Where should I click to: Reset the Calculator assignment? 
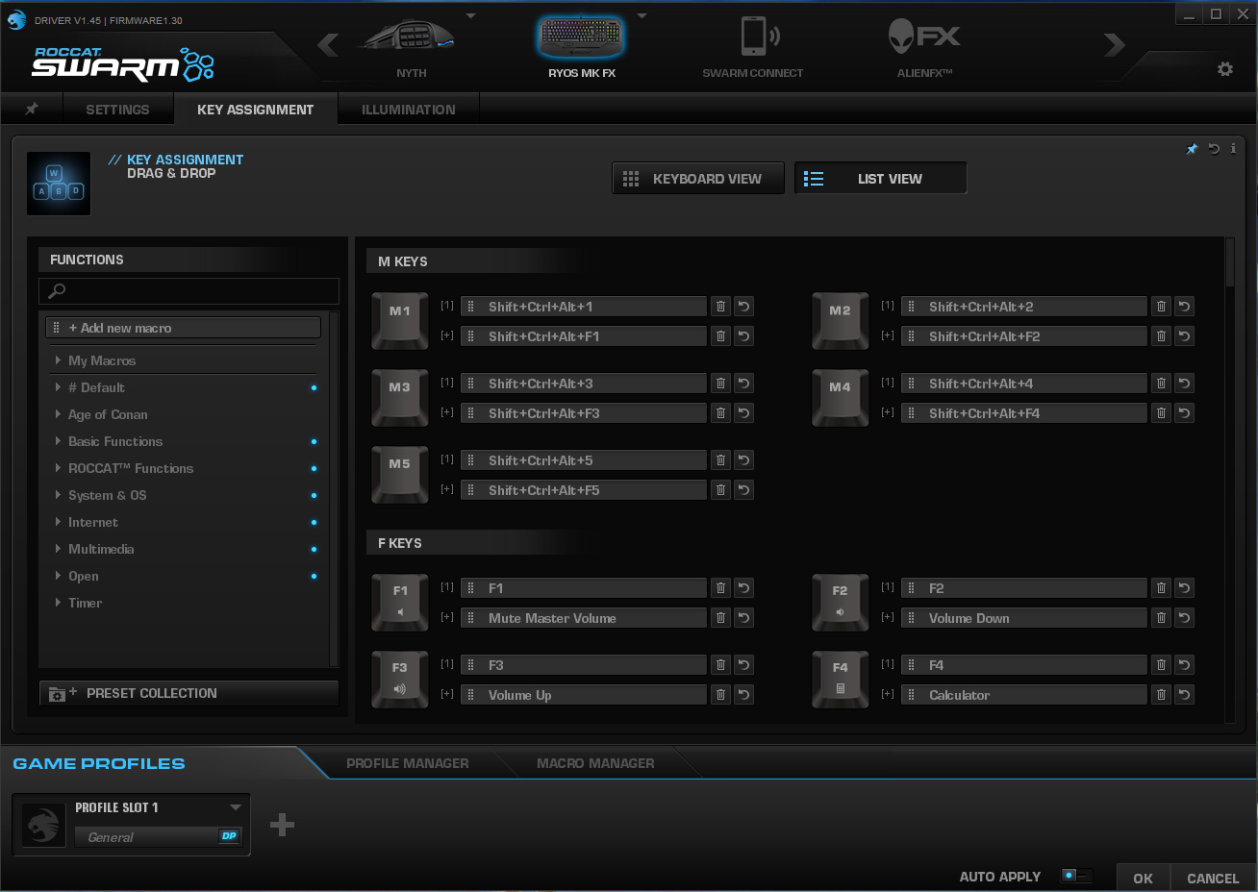pyautogui.click(x=1184, y=695)
